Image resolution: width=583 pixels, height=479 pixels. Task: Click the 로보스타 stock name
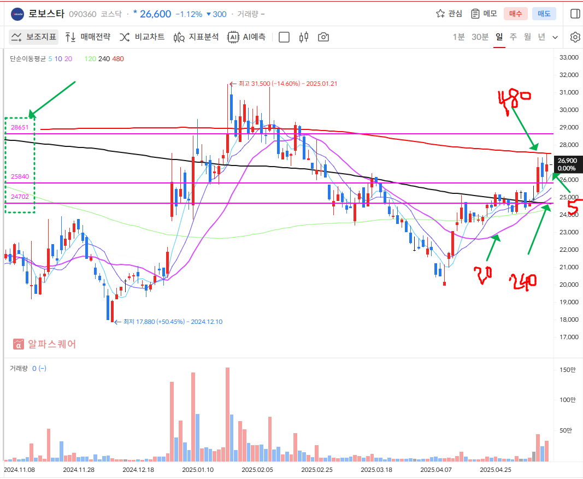pos(46,14)
